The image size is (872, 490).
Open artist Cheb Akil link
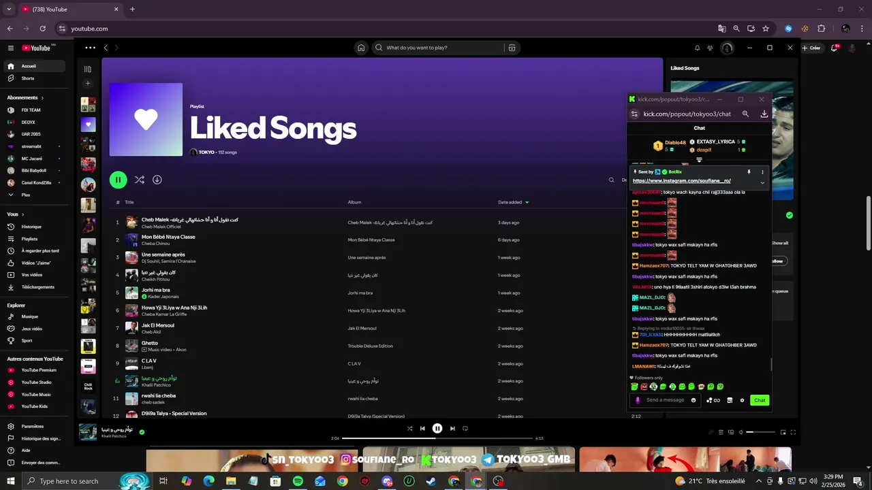151,332
